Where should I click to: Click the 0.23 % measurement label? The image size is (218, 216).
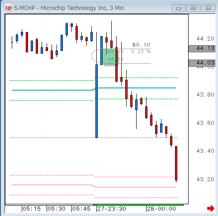tap(141, 51)
